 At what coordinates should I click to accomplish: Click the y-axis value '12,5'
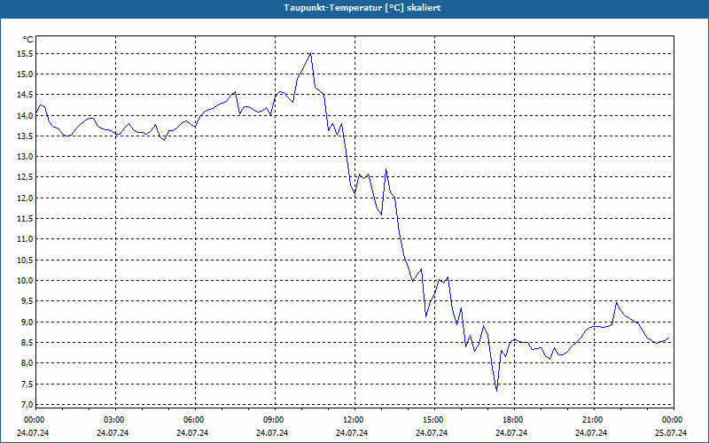(x=26, y=177)
